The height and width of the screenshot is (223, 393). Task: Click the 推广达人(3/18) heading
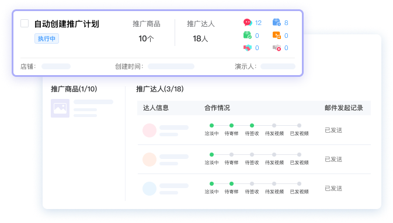tap(160, 89)
